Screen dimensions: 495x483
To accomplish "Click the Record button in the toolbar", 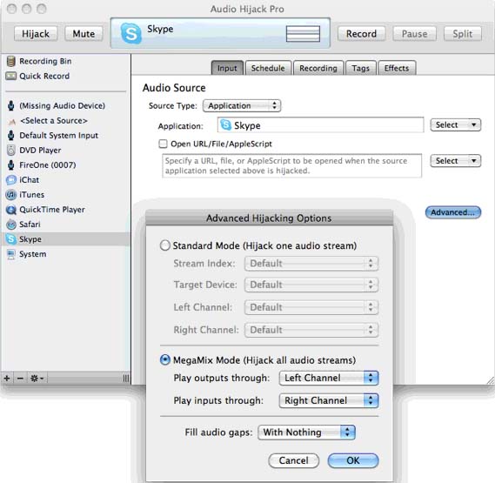I will pos(362,34).
